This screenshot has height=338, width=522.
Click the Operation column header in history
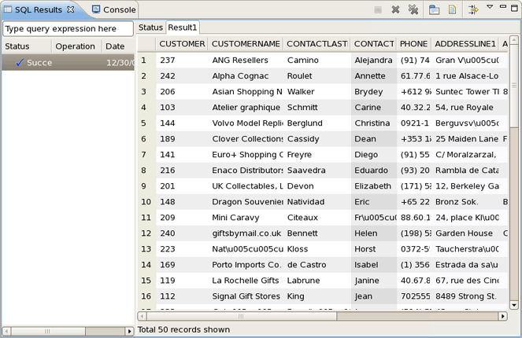click(x=75, y=46)
